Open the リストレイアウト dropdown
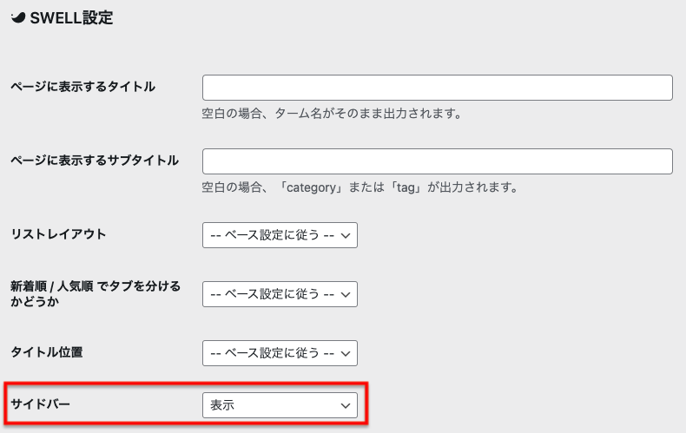Screen dimensions: 686x433 coord(279,235)
